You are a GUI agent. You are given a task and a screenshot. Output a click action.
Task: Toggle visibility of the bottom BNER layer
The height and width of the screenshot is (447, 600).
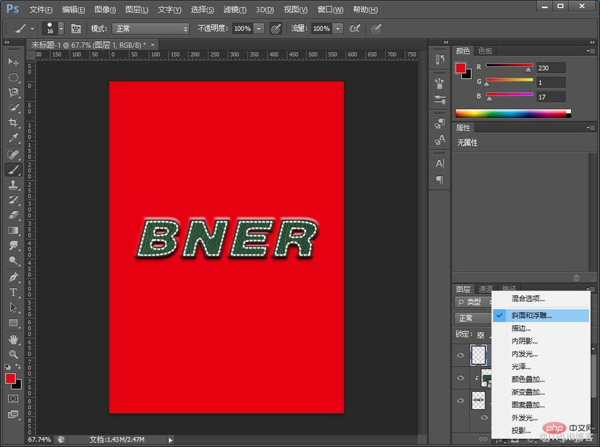tap(460, 400)
